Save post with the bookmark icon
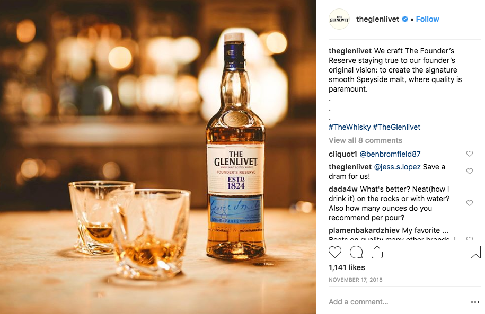 [x=475, y=252]
